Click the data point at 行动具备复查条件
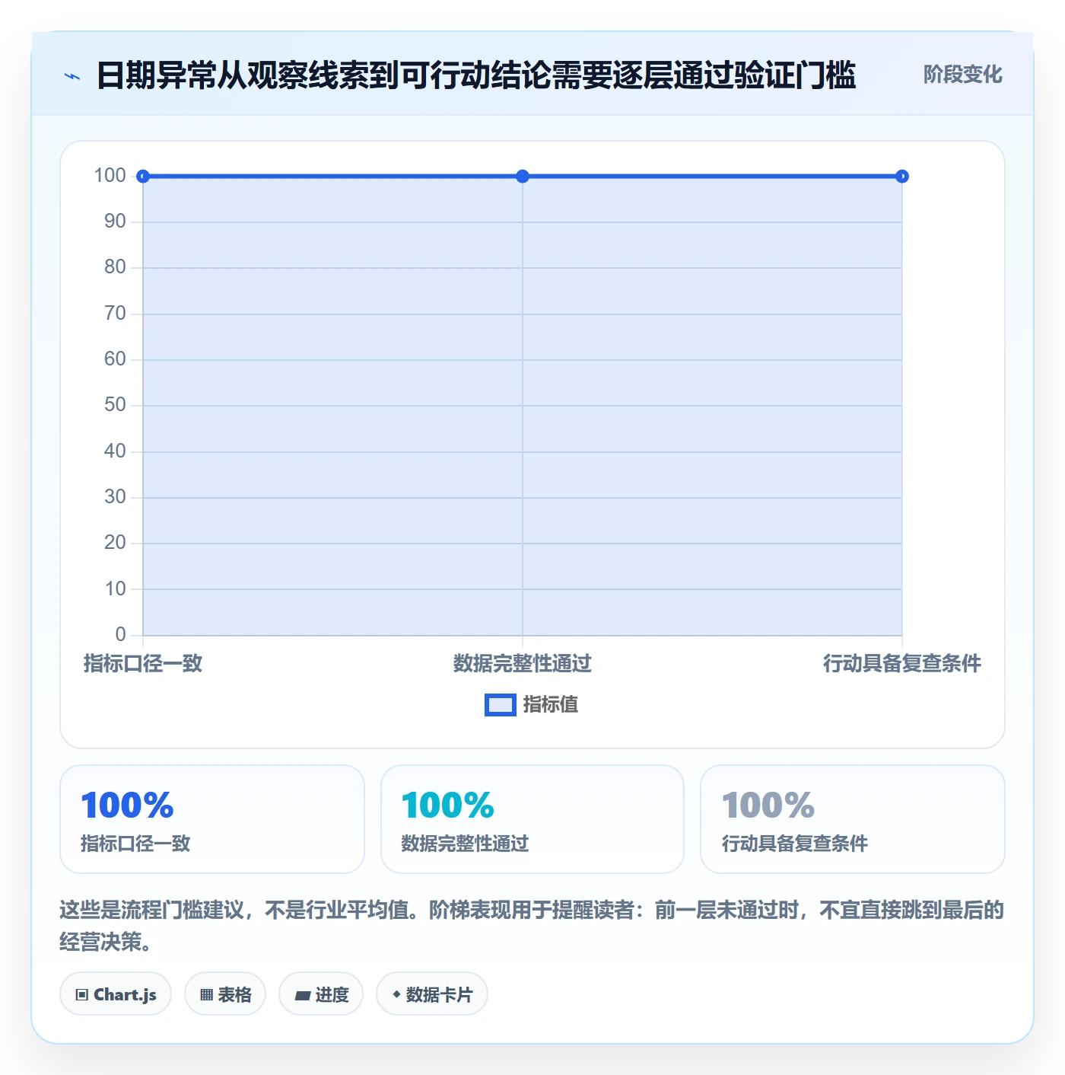The height and width of the screenshot is (1075, 1065). point(902,177)
